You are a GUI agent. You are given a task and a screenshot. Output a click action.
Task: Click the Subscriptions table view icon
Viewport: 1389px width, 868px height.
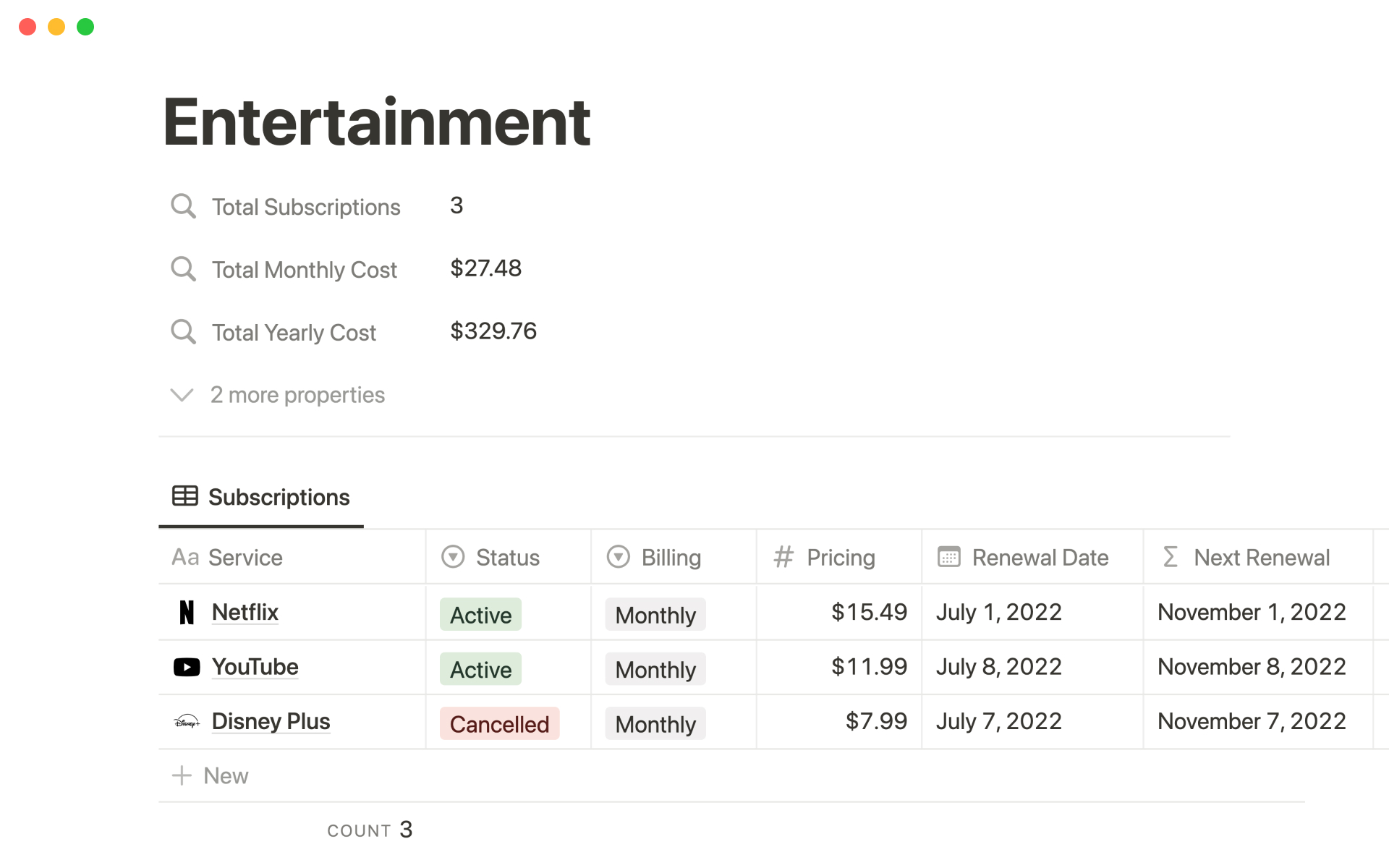point(184,496)
